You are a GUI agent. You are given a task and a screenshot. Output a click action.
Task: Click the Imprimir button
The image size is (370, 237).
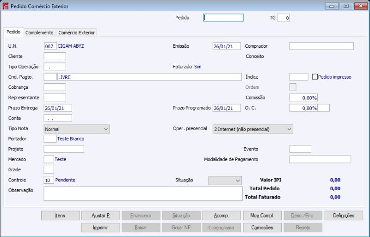coord(101,228)
